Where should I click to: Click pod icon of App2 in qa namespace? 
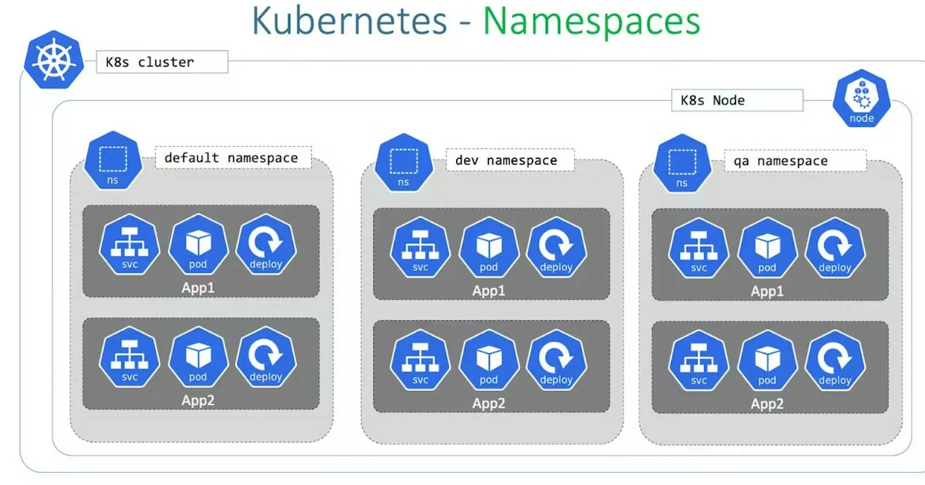click(767, 360)
